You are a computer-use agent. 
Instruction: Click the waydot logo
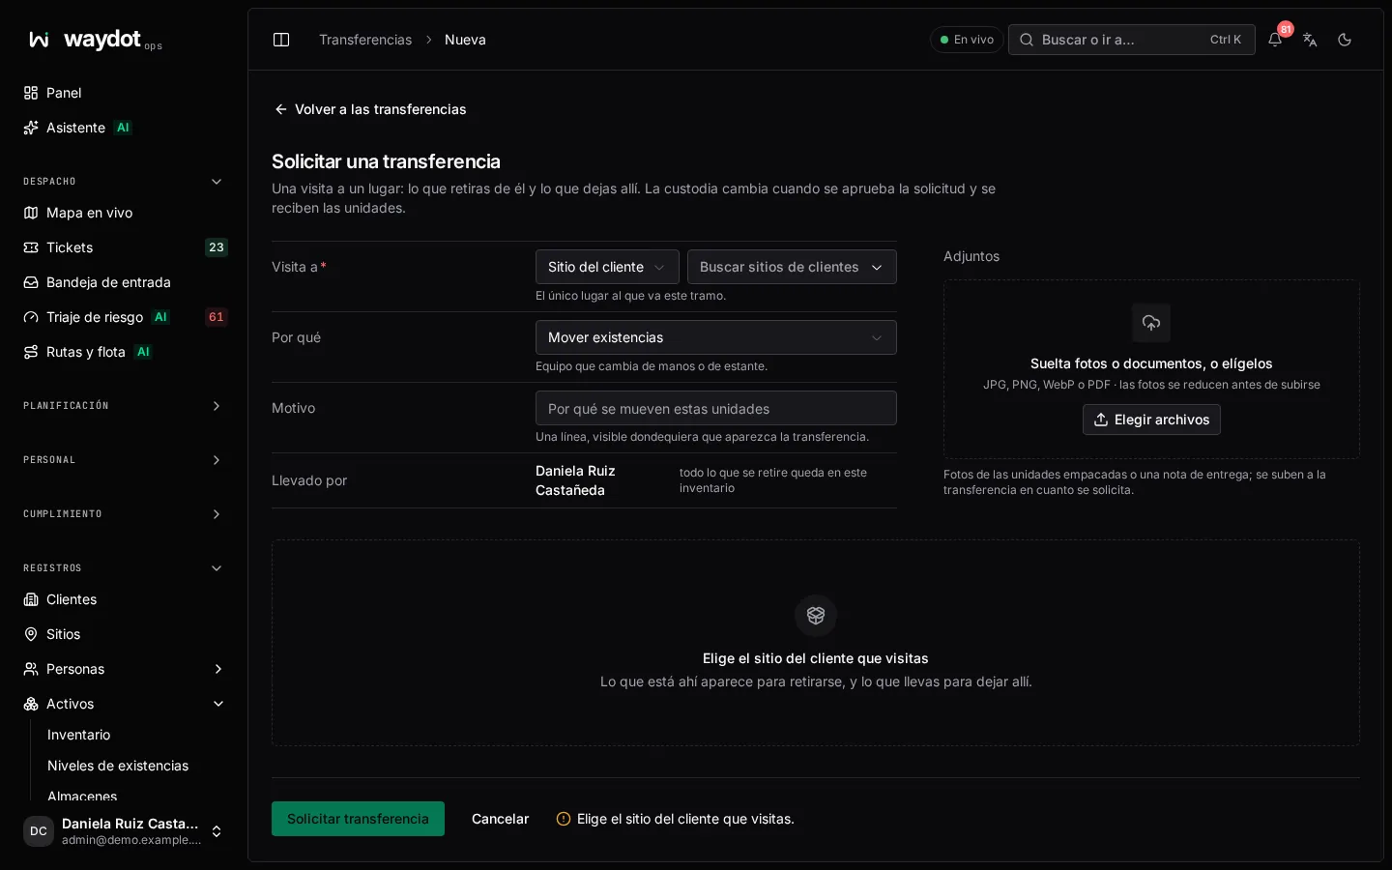pos(95,40)
